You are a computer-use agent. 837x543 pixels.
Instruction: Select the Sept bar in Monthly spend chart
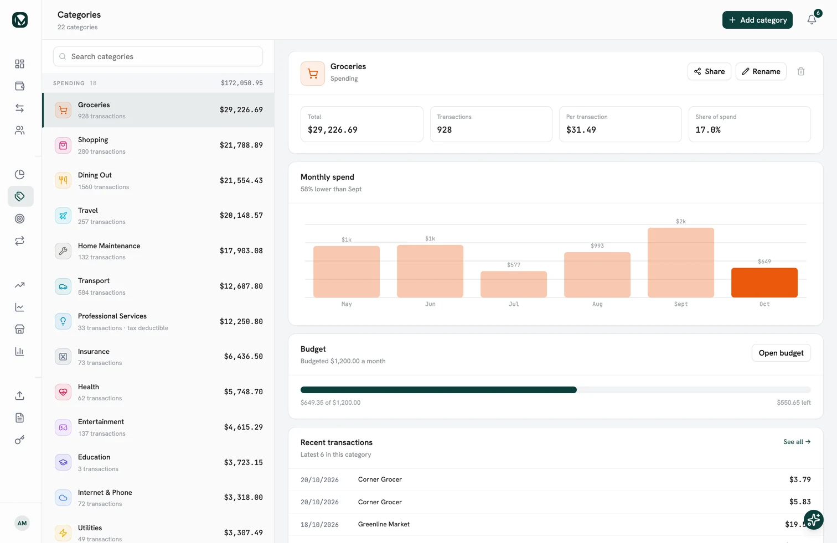681,263
